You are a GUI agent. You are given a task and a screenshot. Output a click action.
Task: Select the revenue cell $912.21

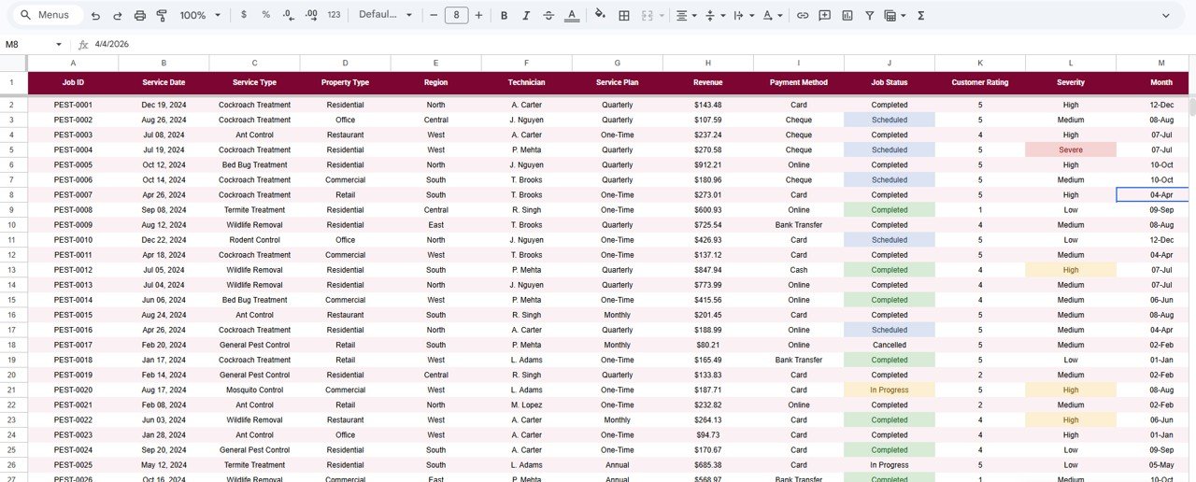click(x=708, y=164)
